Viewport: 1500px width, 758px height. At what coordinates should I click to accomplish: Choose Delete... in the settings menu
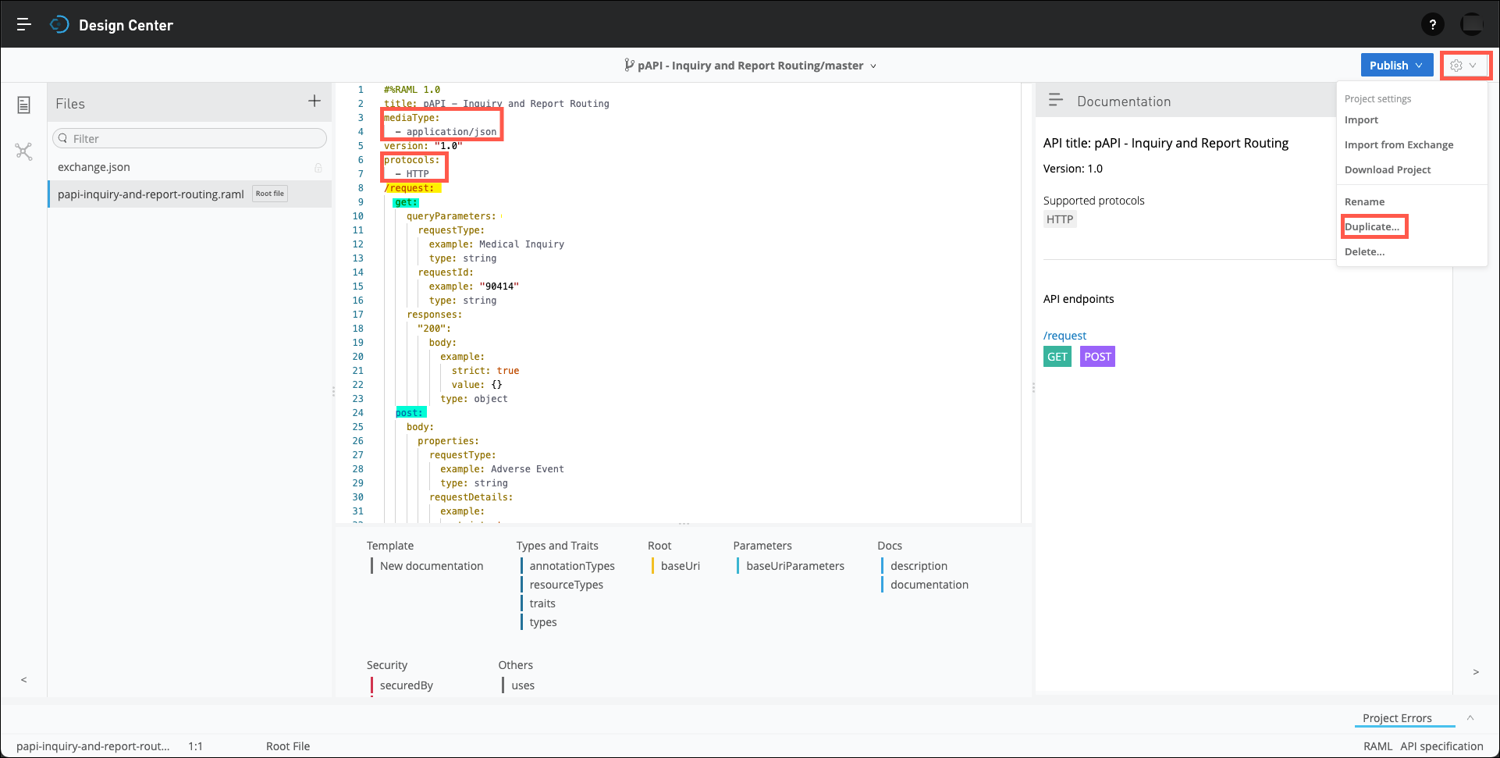pos(1364,251)
